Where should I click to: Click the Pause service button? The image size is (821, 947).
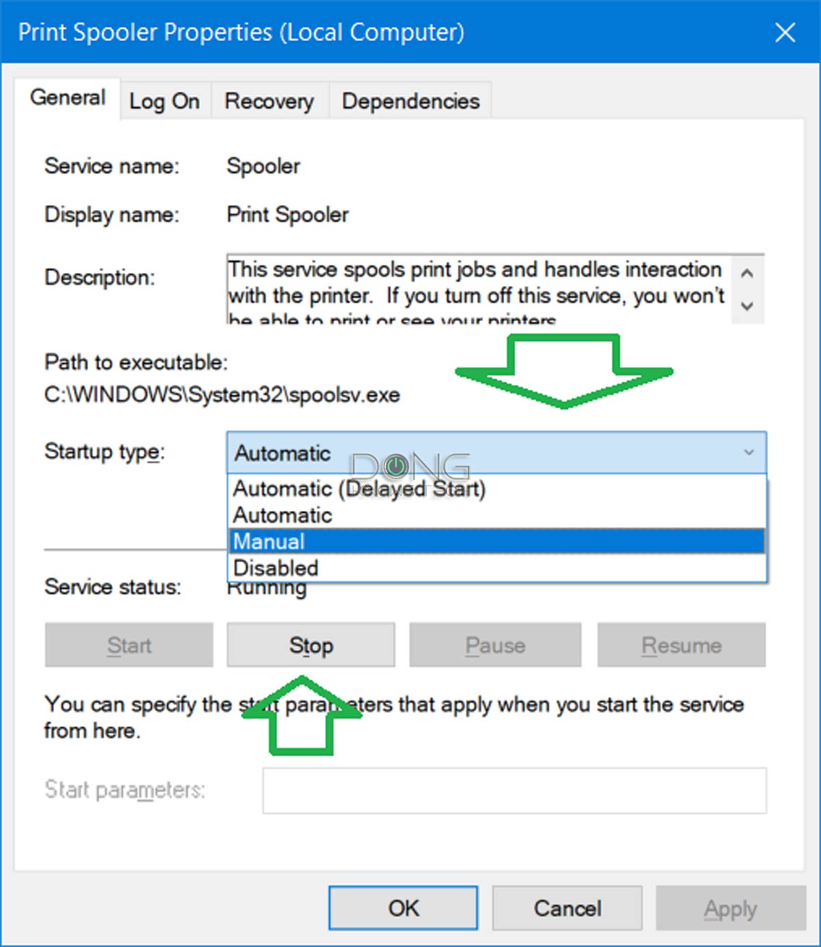coord(495,645)
